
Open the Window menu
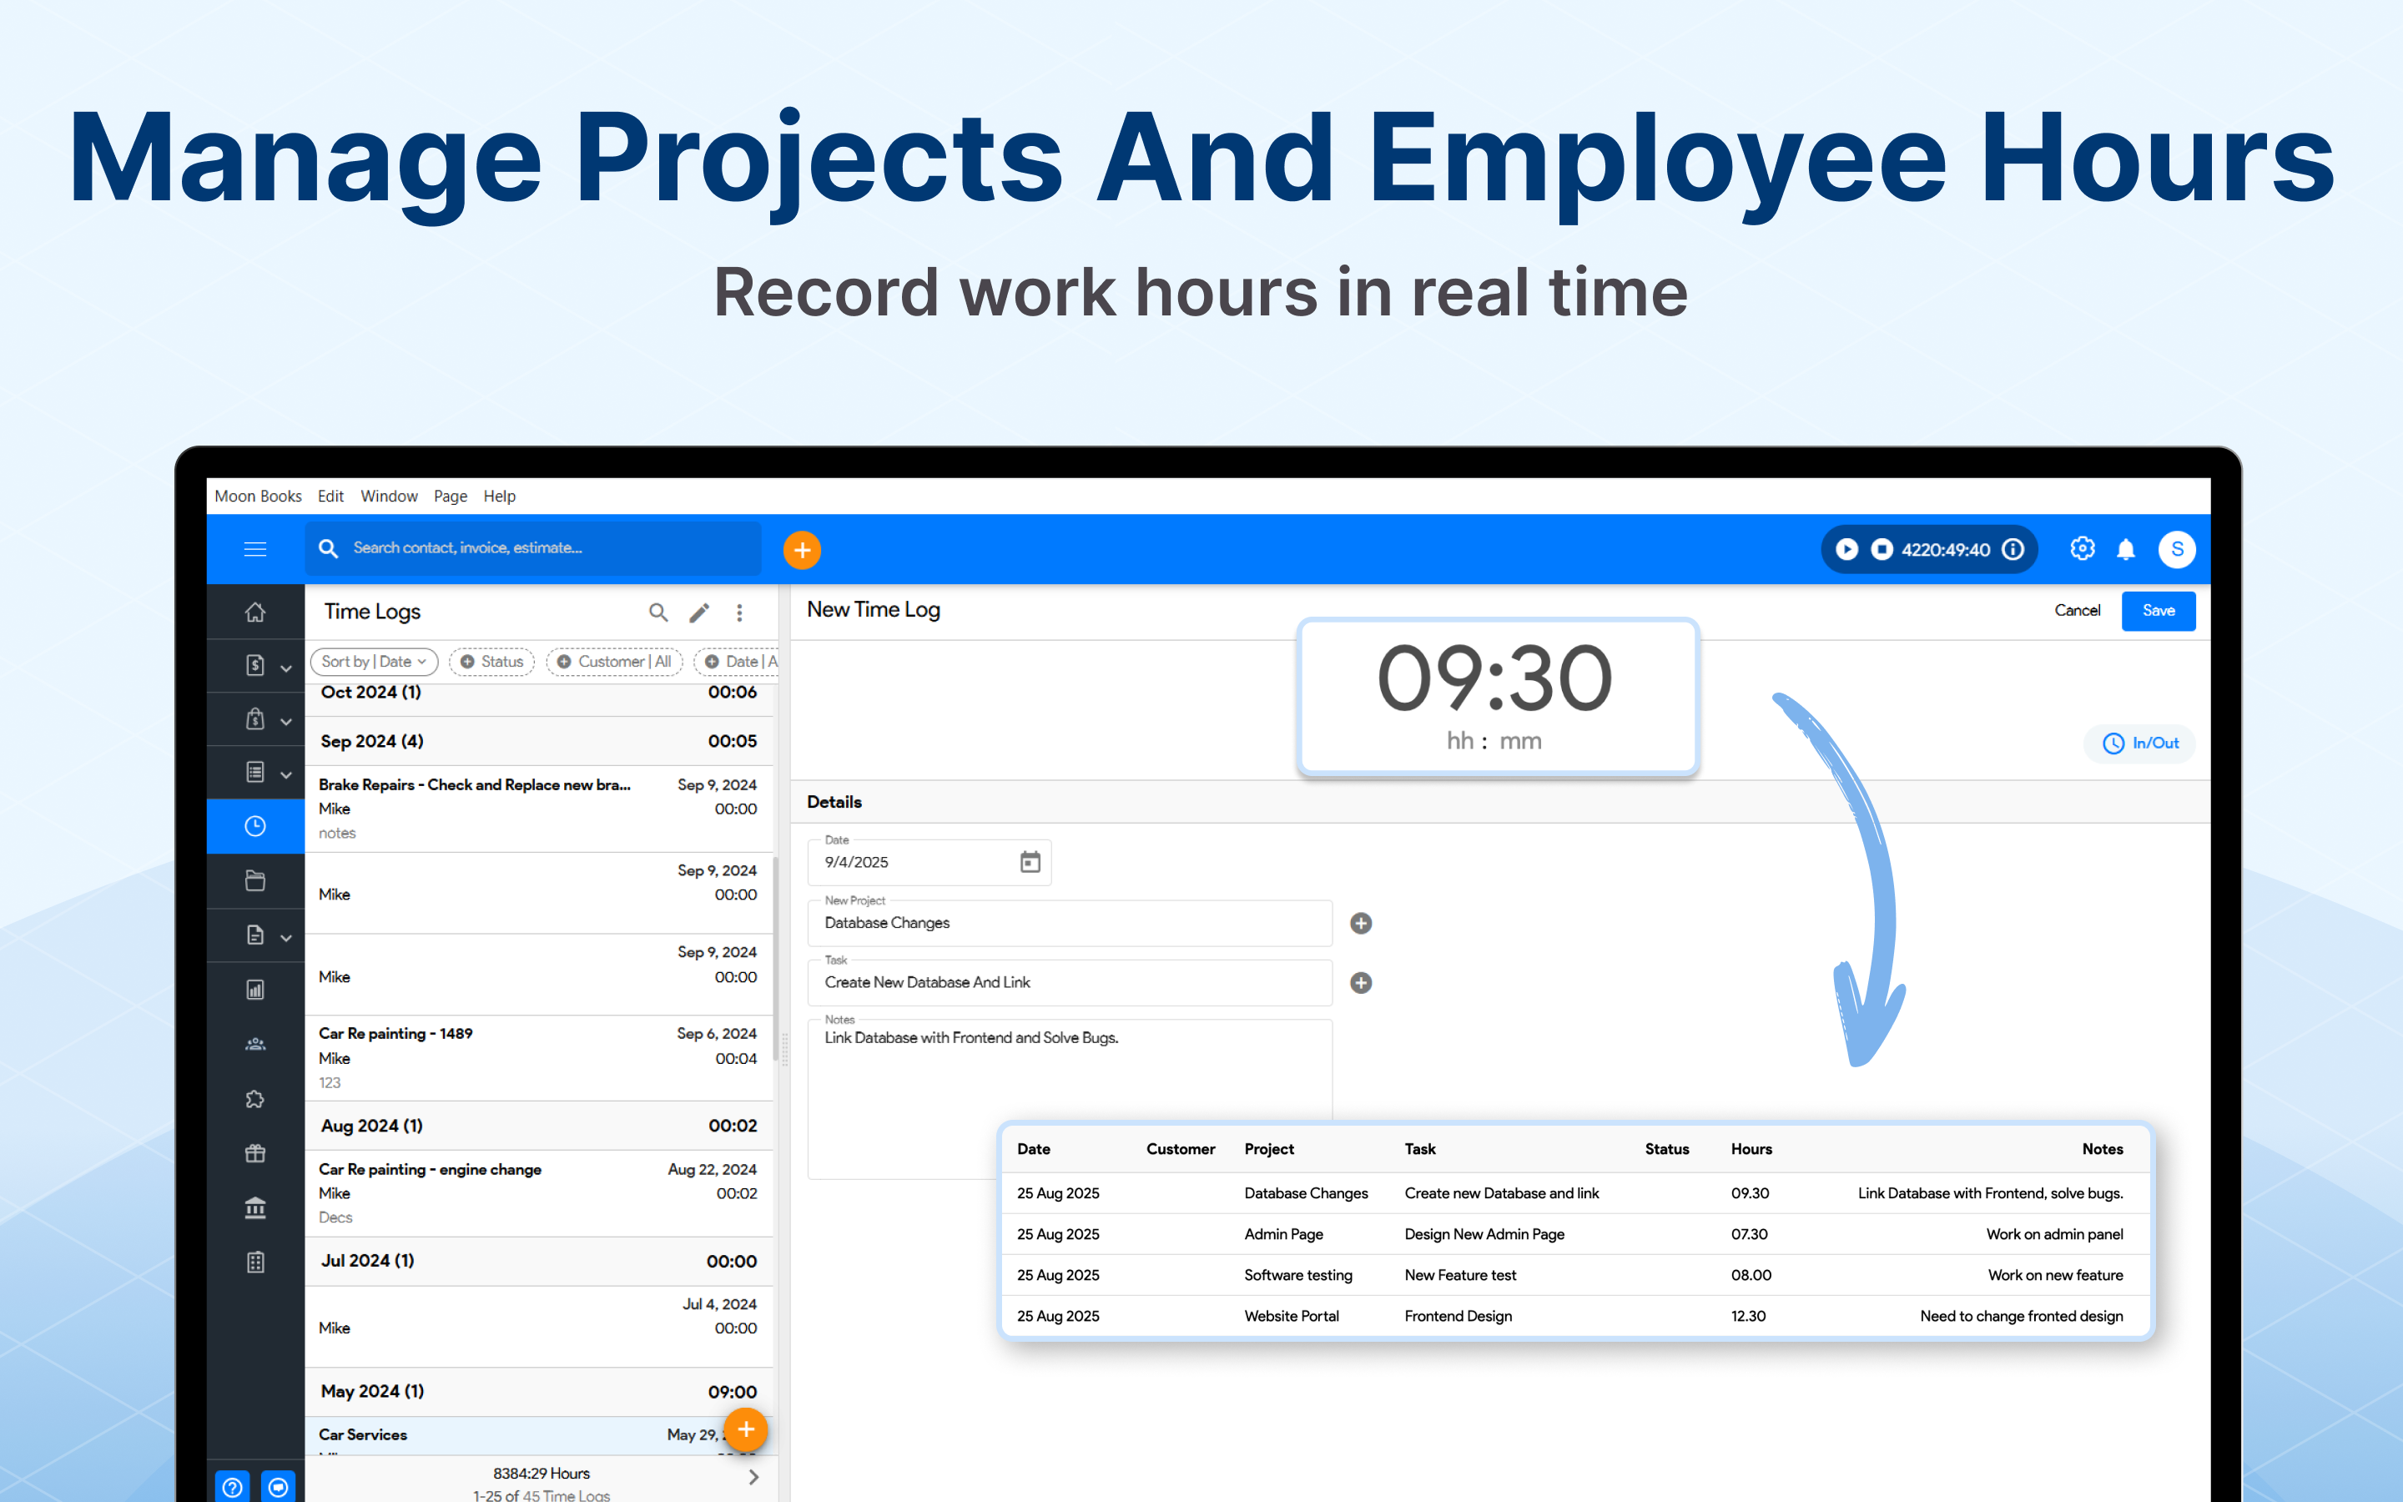click(388, 496)
